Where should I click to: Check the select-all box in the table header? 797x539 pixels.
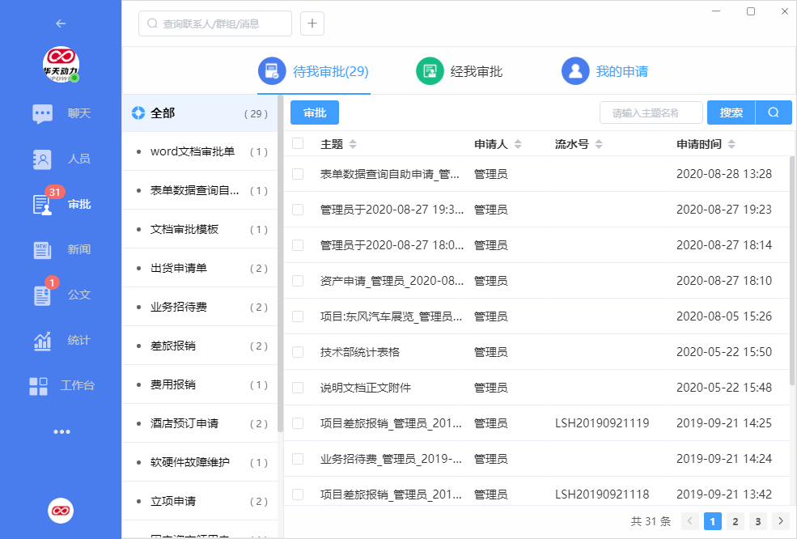point(298,143)
